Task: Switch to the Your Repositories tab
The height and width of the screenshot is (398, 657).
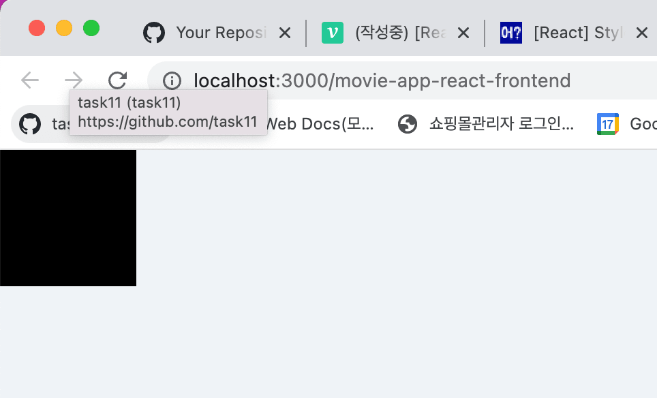Action: click(221, 33)
